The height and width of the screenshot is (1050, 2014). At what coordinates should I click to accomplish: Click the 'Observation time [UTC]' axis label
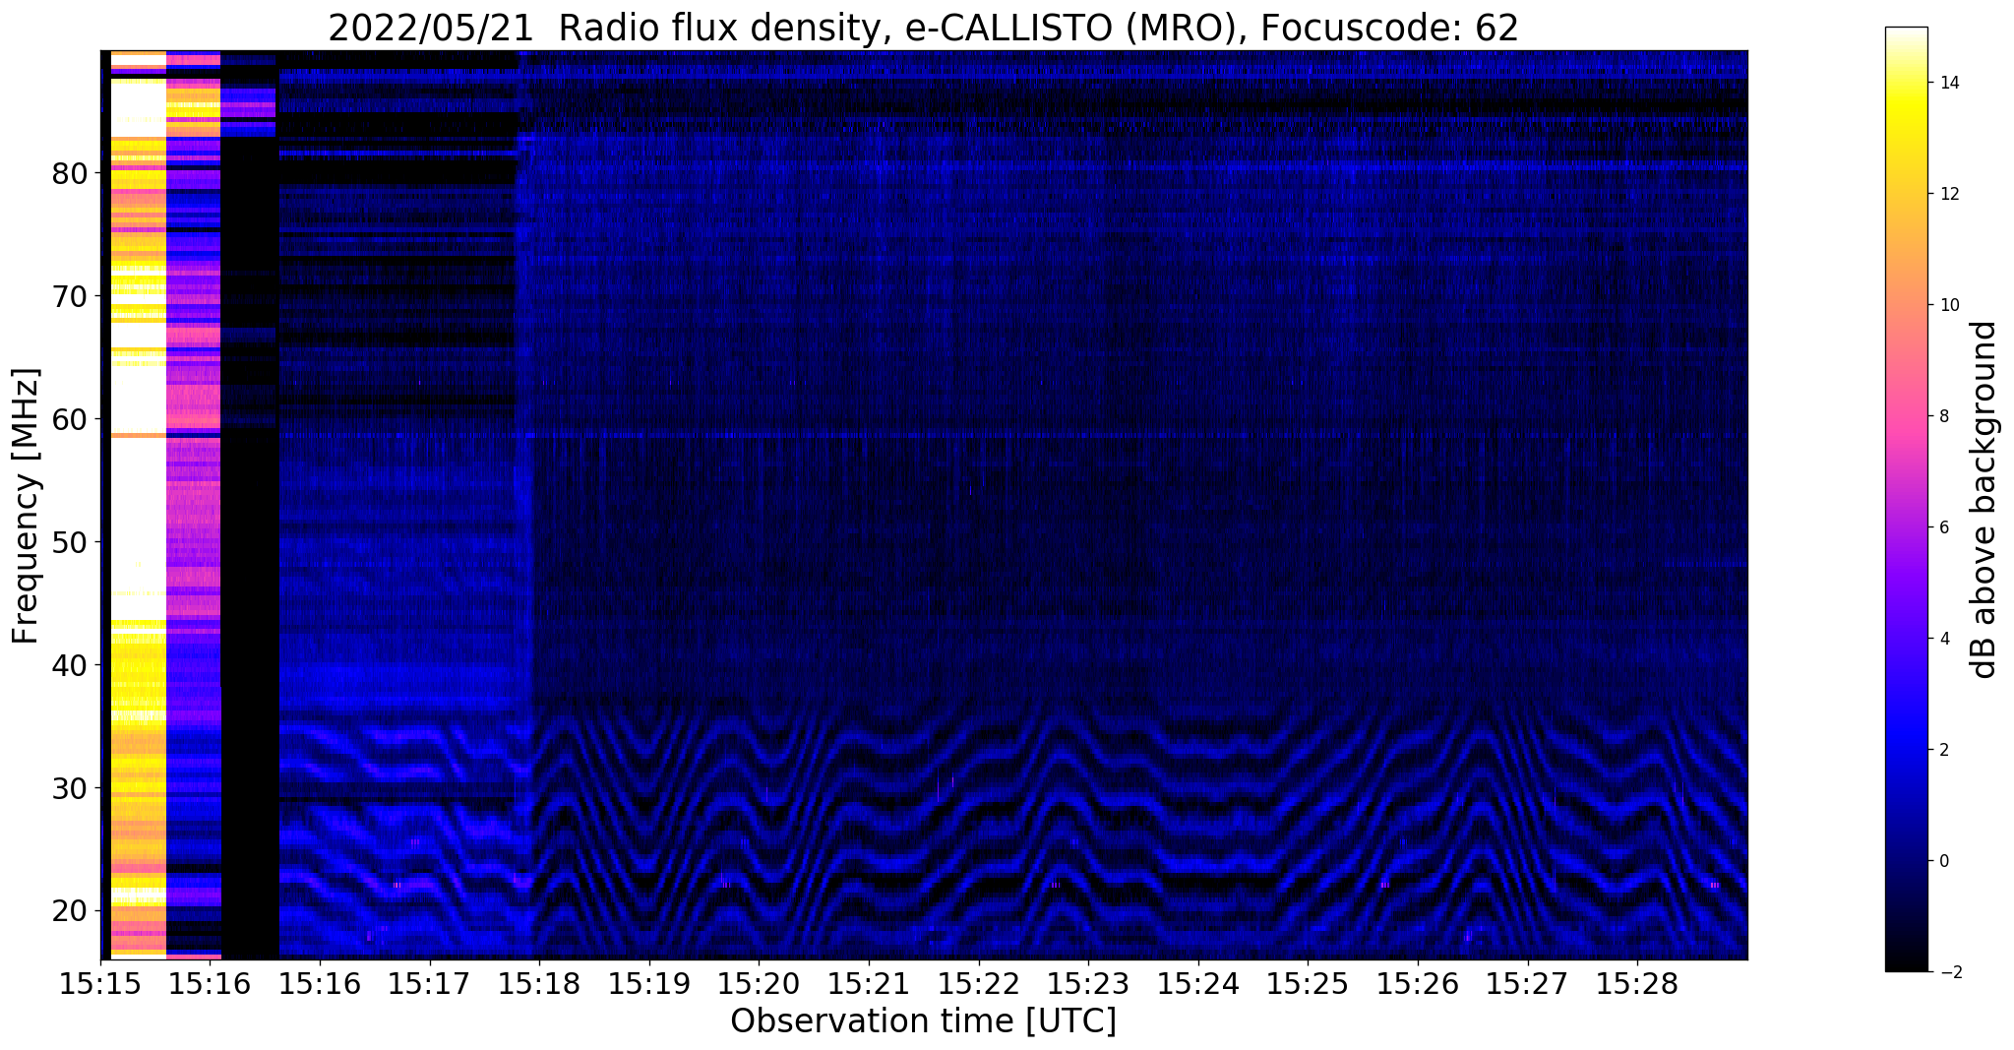coord(923,1020)
